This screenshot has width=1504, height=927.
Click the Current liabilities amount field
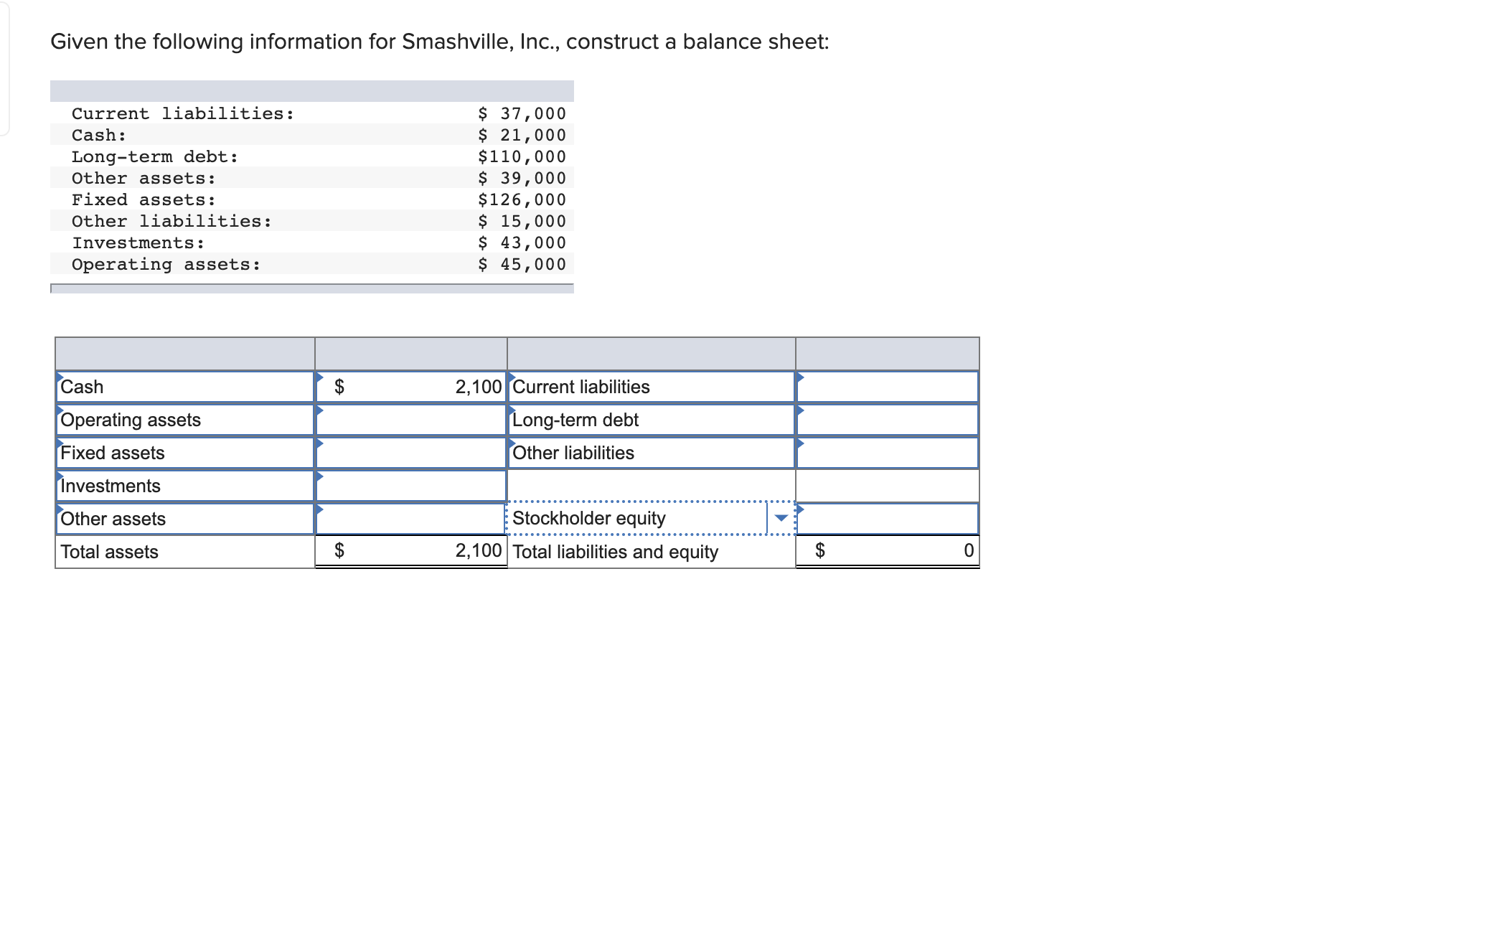887,387
